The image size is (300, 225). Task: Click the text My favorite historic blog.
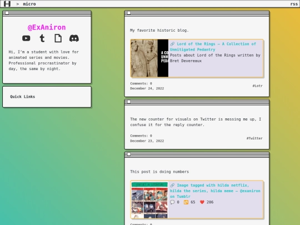(159, 30)
